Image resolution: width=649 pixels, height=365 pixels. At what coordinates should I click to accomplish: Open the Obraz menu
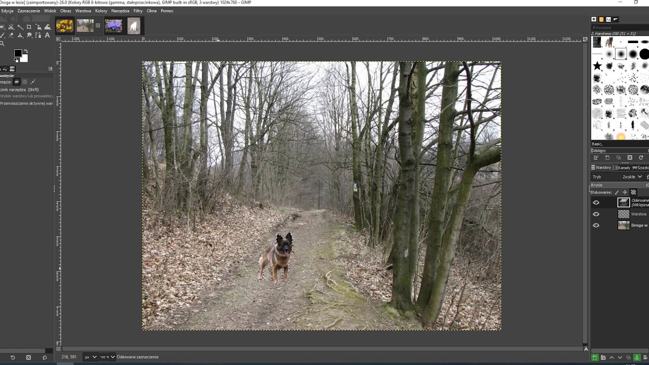tap(66, 11)
